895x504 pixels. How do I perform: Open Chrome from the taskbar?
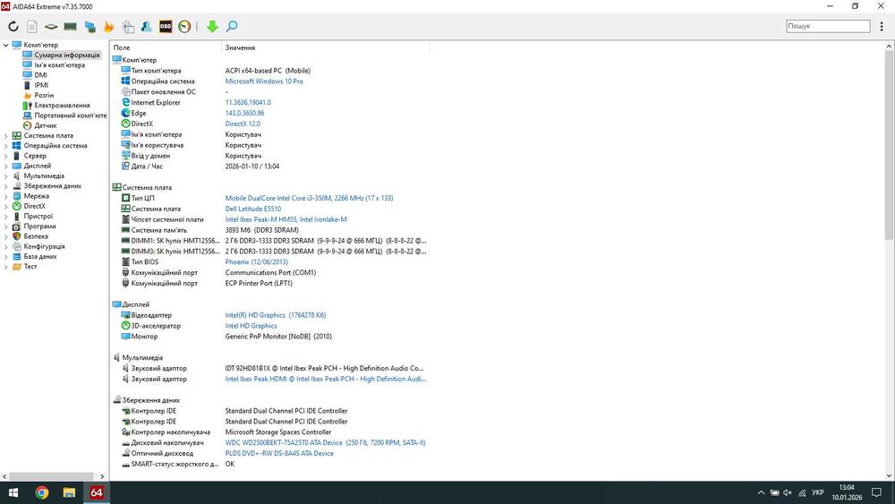point(41,492)
